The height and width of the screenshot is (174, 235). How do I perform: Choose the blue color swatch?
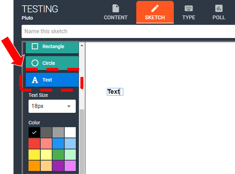58,144
